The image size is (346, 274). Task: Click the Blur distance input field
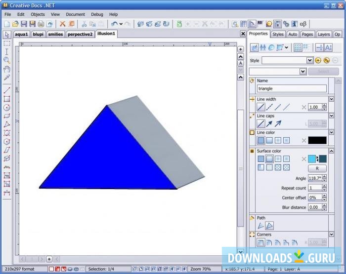click(x=315, y=207)
